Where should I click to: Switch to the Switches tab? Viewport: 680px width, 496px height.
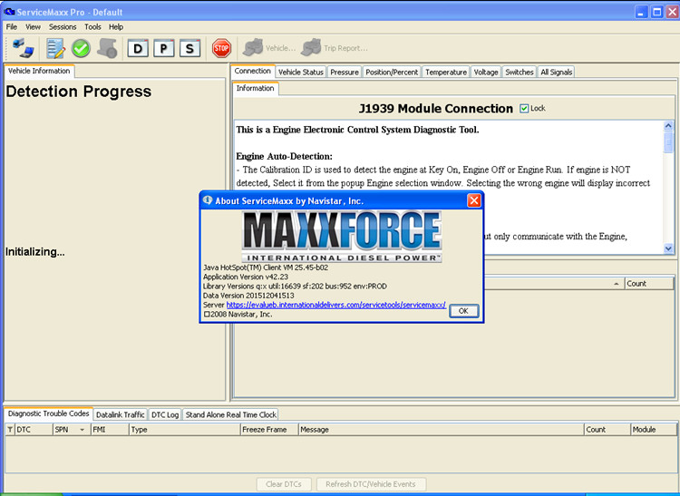pyautogui.click(x=520, y=72)
